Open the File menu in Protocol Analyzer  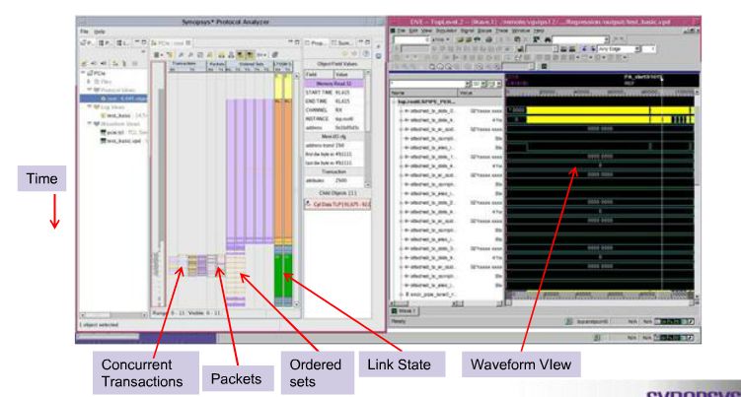click(x=84, y=32)
